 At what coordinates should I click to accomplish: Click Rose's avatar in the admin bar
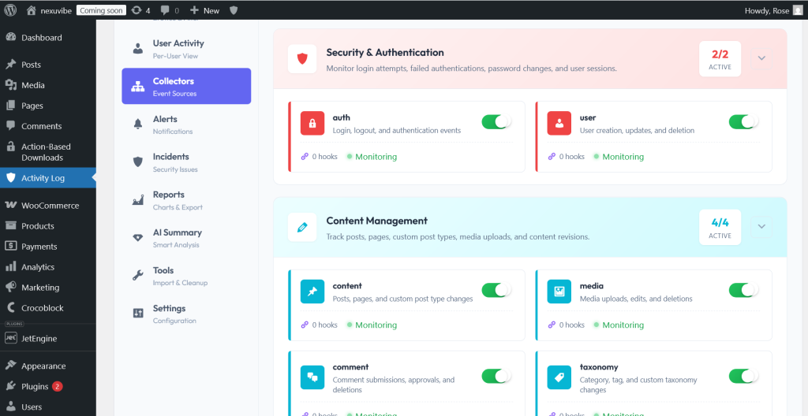click(798, 10)
